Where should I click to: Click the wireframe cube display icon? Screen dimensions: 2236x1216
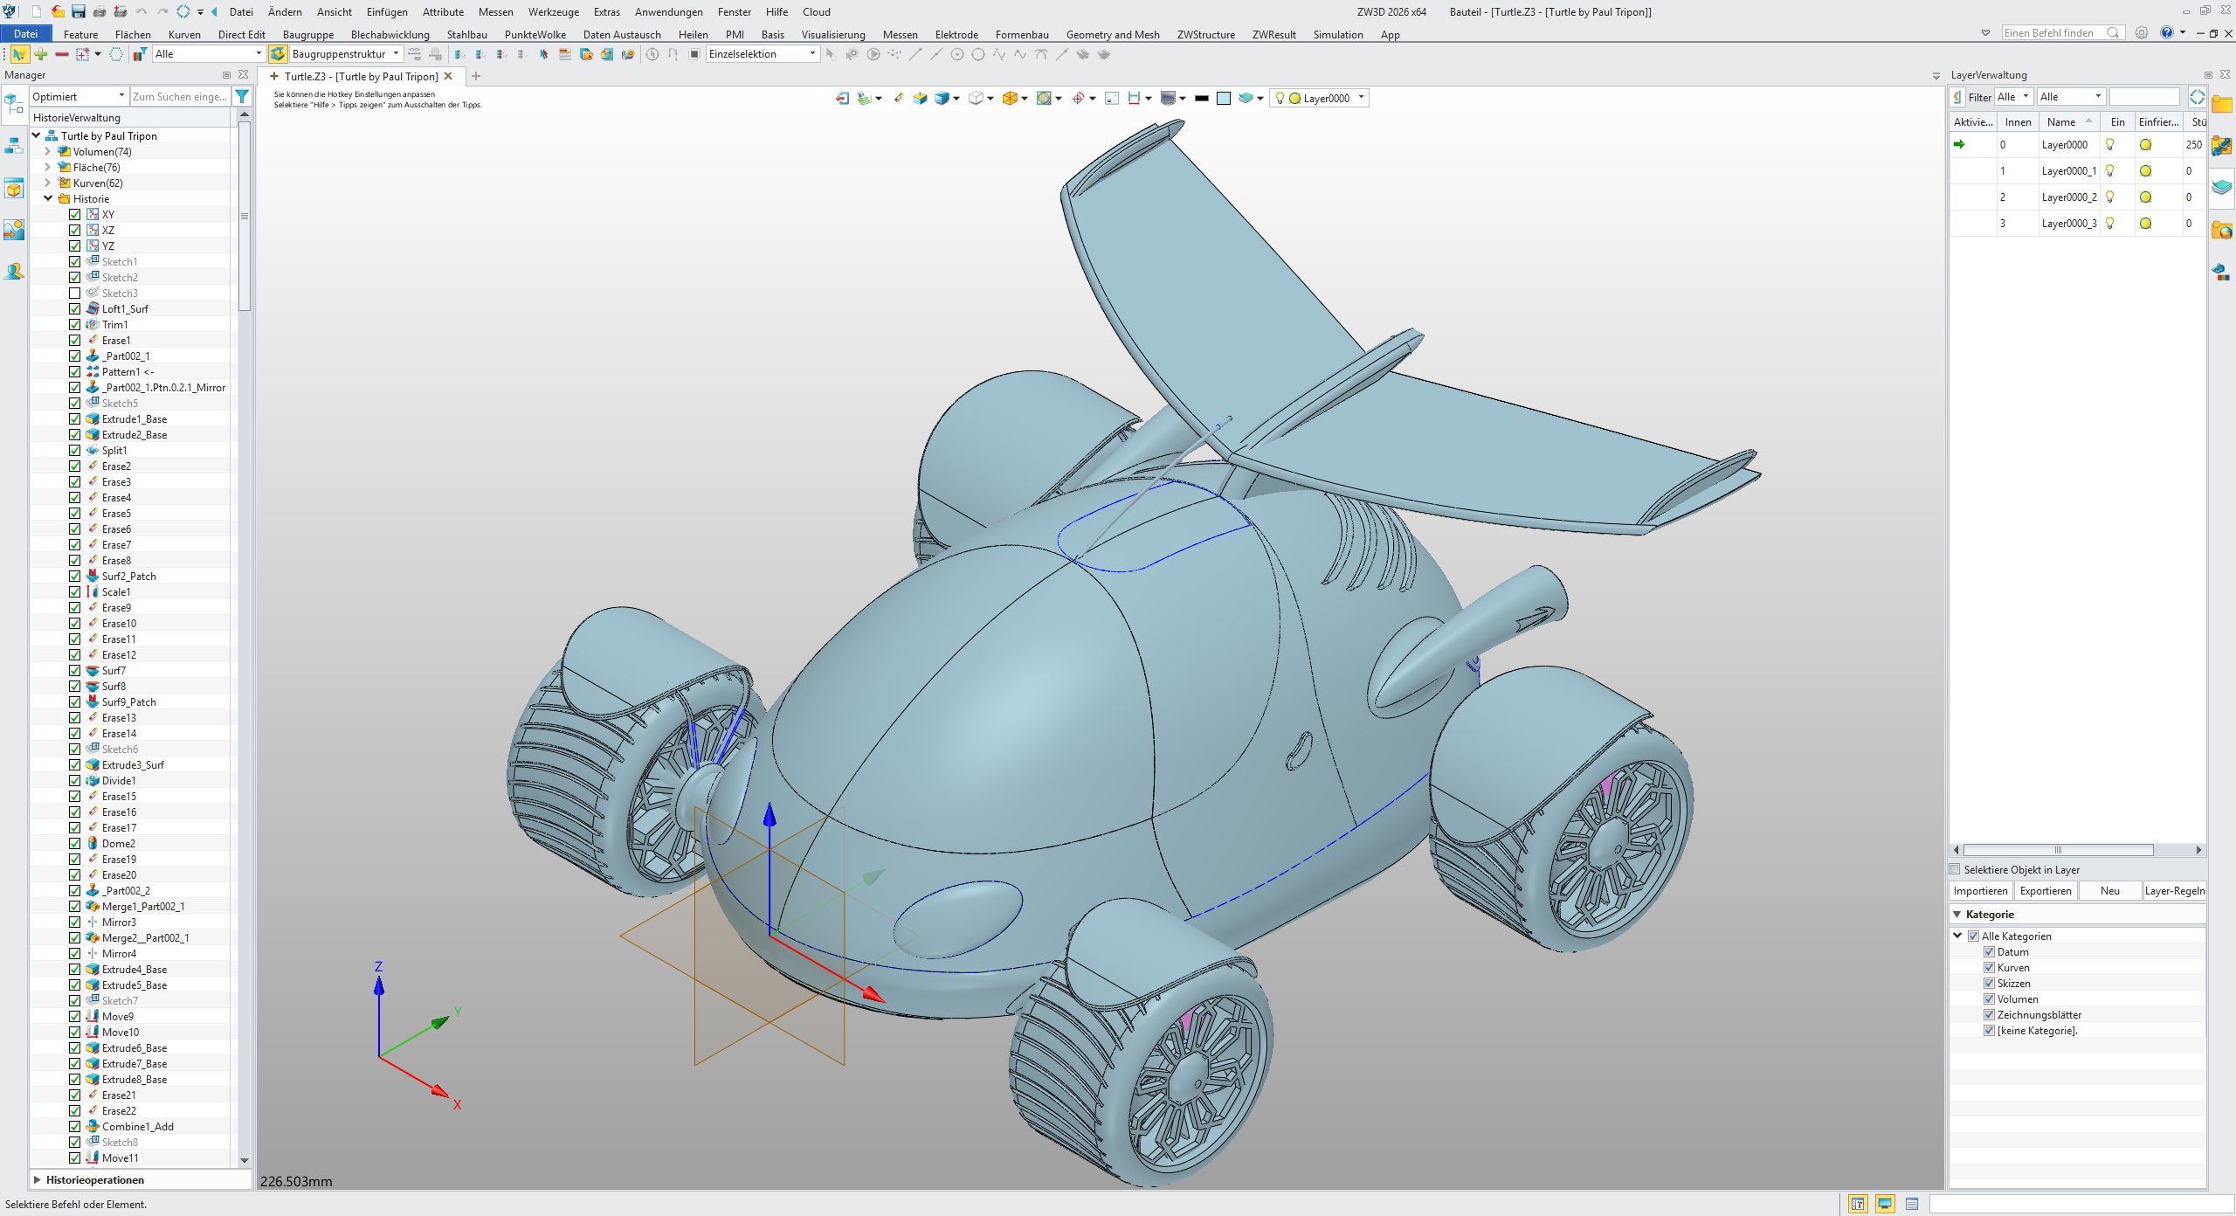click(977, 98)
